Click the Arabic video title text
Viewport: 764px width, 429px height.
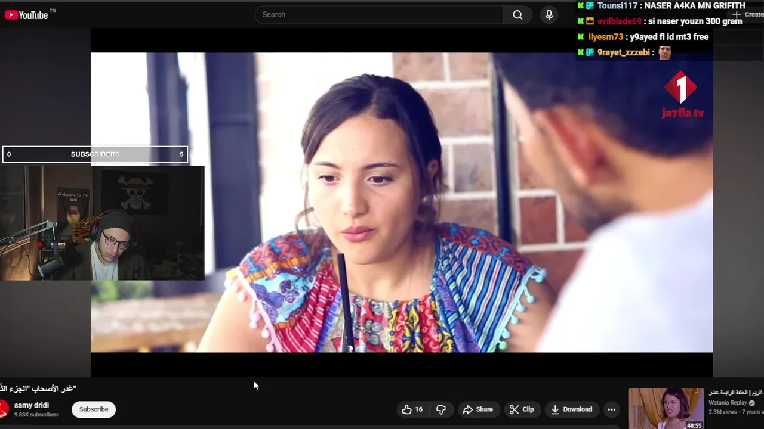[38, 388]
